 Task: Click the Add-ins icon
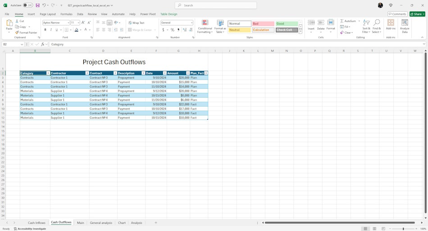coord(391,22)
